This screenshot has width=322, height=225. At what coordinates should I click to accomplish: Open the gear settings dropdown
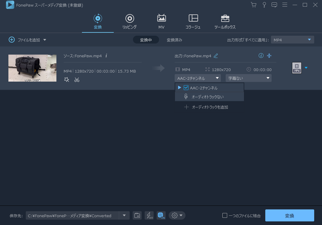177,216
